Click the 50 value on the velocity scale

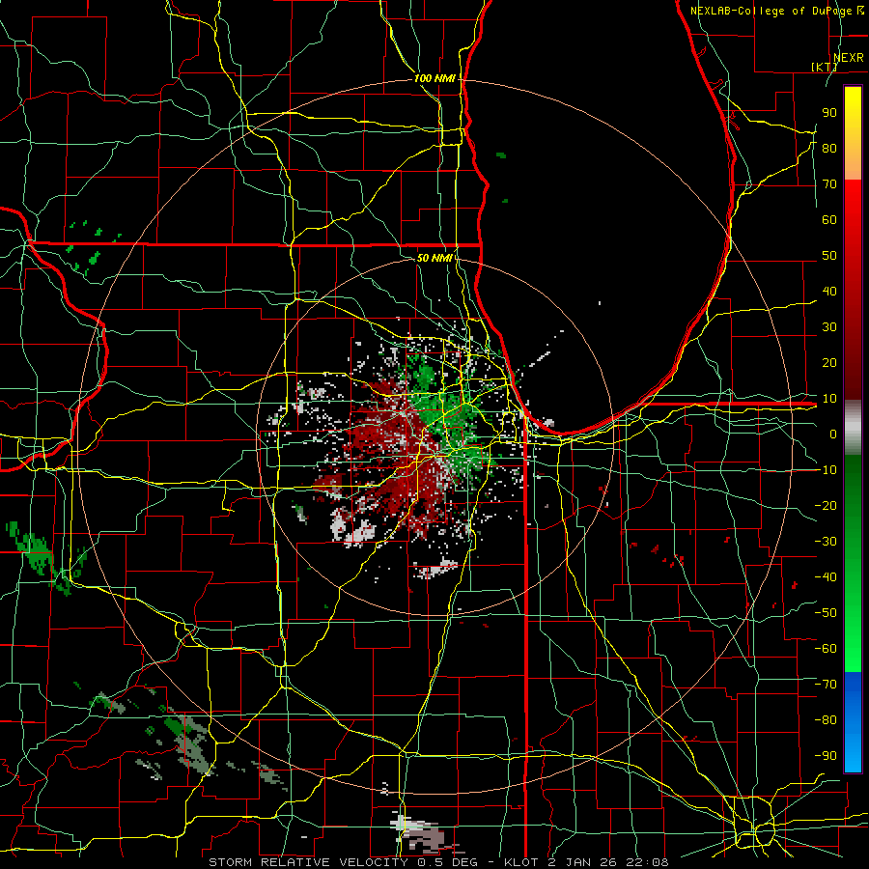[829, 256]
